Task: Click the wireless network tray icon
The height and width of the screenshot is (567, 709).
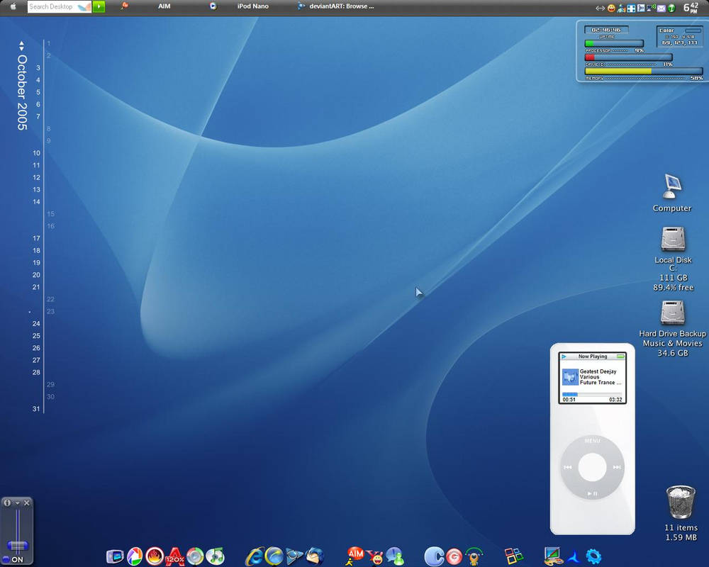Action: pyautogui.click(x=651, y=7)
